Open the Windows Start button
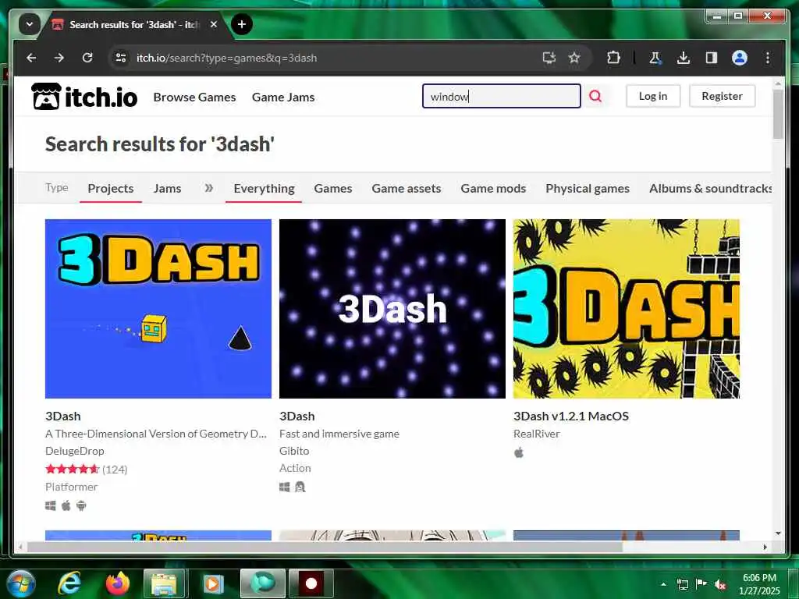This screenshot has width=799, height=599. point(20,583)
